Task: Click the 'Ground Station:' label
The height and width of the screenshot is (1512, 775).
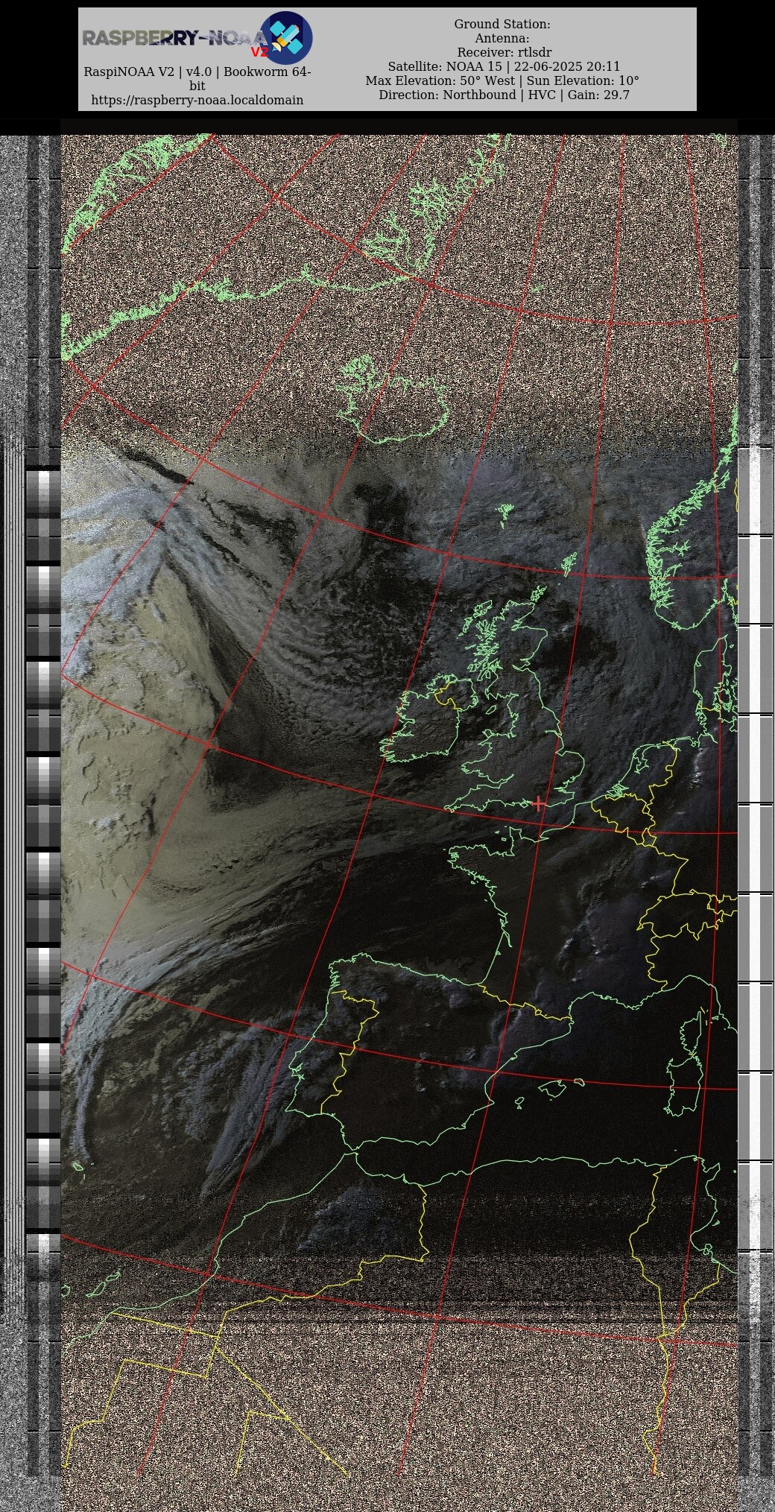Action: click(x=502, y=24)
